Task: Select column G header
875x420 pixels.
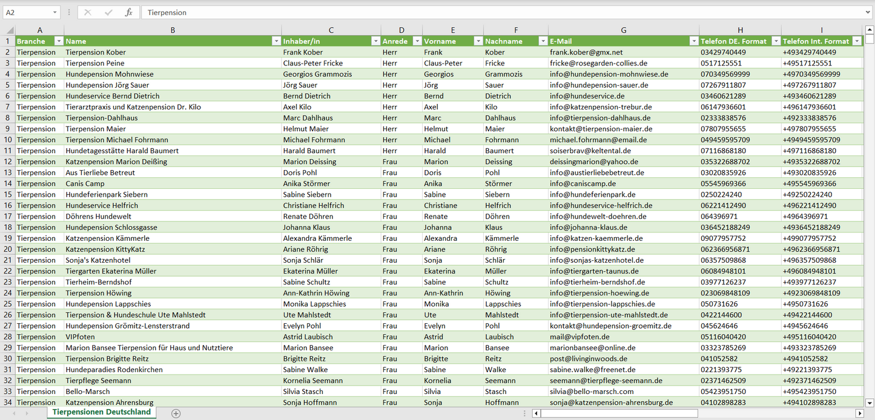Action: 624,30
